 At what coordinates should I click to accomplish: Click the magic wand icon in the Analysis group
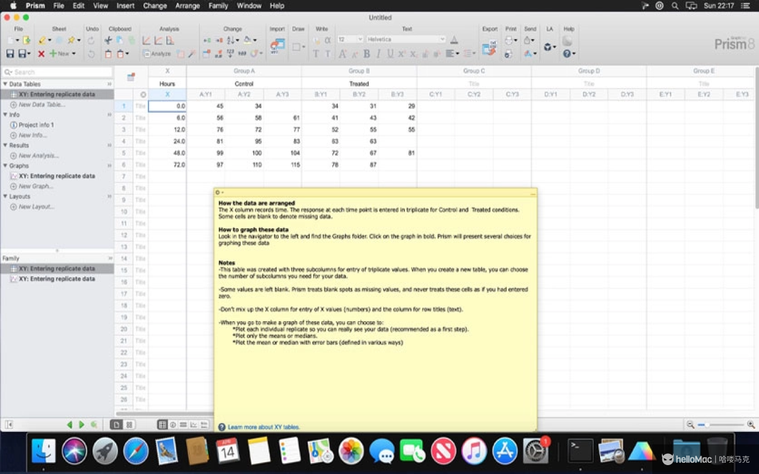pos(192,53)
